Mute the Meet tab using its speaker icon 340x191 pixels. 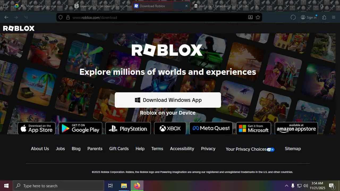(23, 6)
